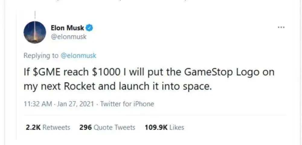Click the Elon Musk display name
This screenshot has width=302, height=145.
click(x=67, y=28)
